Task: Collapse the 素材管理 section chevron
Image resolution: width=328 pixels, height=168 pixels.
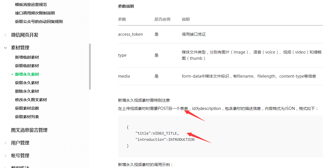Action: tap(5, 48)
